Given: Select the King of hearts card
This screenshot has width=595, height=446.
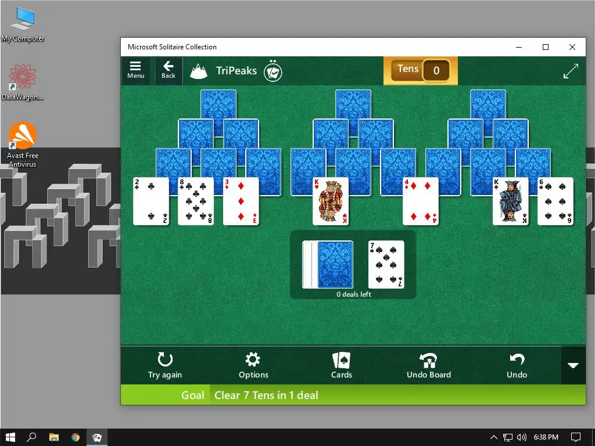Looking at the screenshot, I should click(x=331, y=202).
